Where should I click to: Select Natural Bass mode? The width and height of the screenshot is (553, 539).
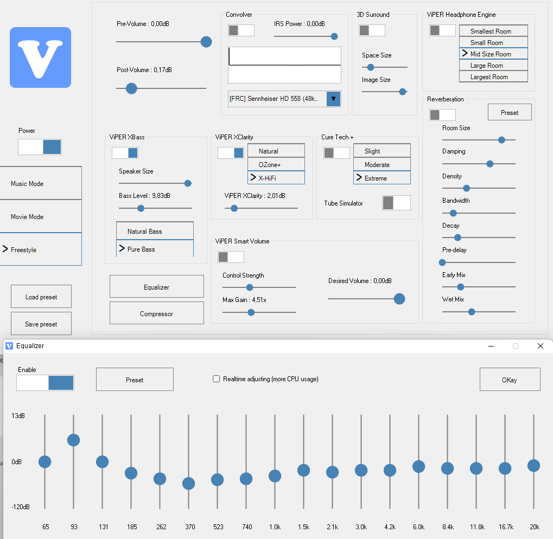pyautogui.click(x=155, y=231)
